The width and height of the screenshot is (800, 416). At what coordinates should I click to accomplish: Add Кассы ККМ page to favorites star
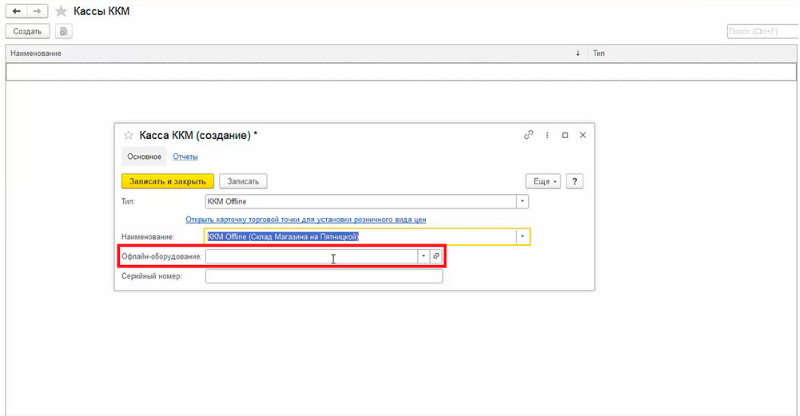tap(61, 11)
